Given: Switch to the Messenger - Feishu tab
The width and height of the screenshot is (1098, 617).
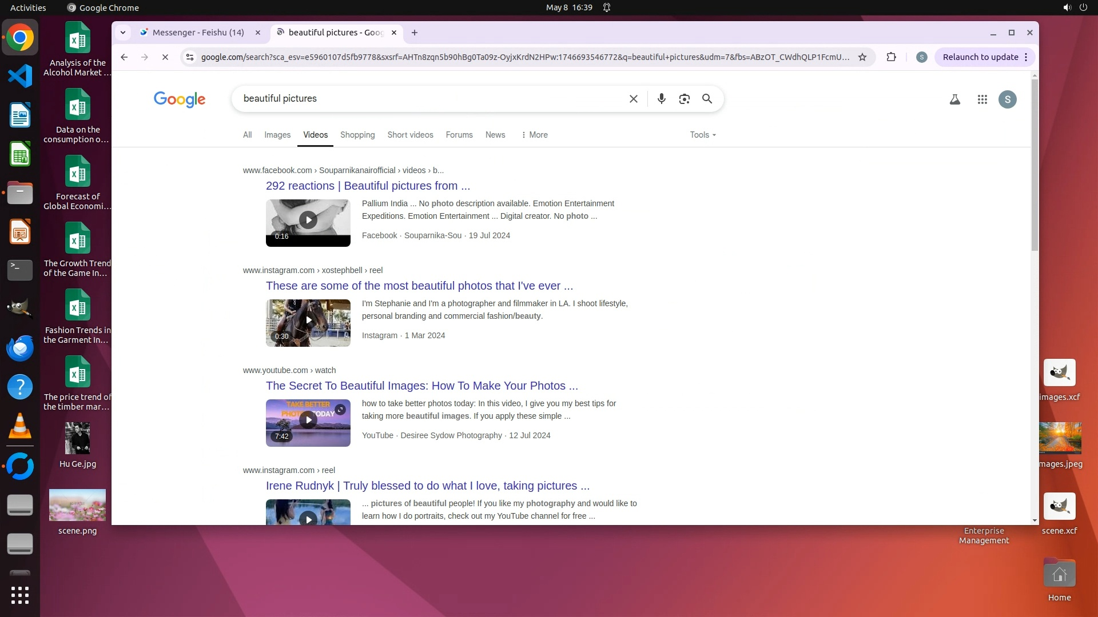Looking at the screenshot, I should [198, 33].
